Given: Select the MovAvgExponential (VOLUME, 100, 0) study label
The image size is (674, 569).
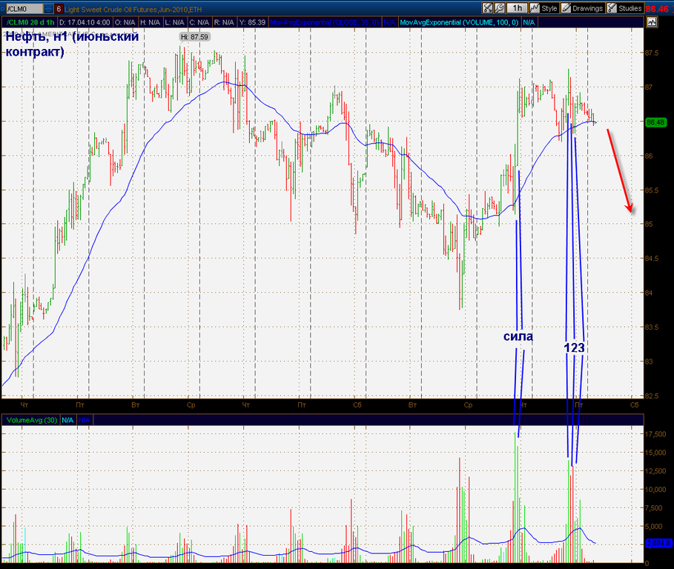Looking at the screenshot, I should pyautogui.click(x=459, y=22).
